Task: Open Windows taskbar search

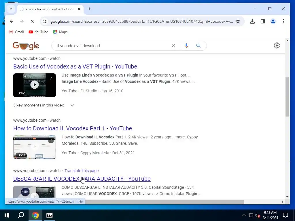Action: click(x=21, y=215)
